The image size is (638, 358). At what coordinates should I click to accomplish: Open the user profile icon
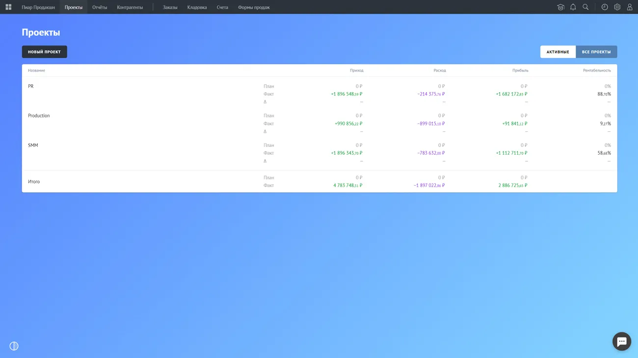click(630, 7)
